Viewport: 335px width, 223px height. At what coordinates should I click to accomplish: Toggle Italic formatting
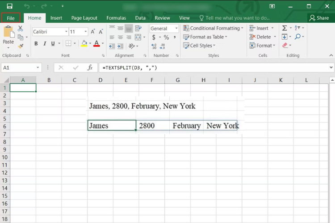(45, 44)
